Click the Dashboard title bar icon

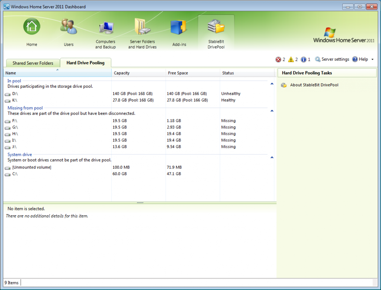tap(7, 7)
